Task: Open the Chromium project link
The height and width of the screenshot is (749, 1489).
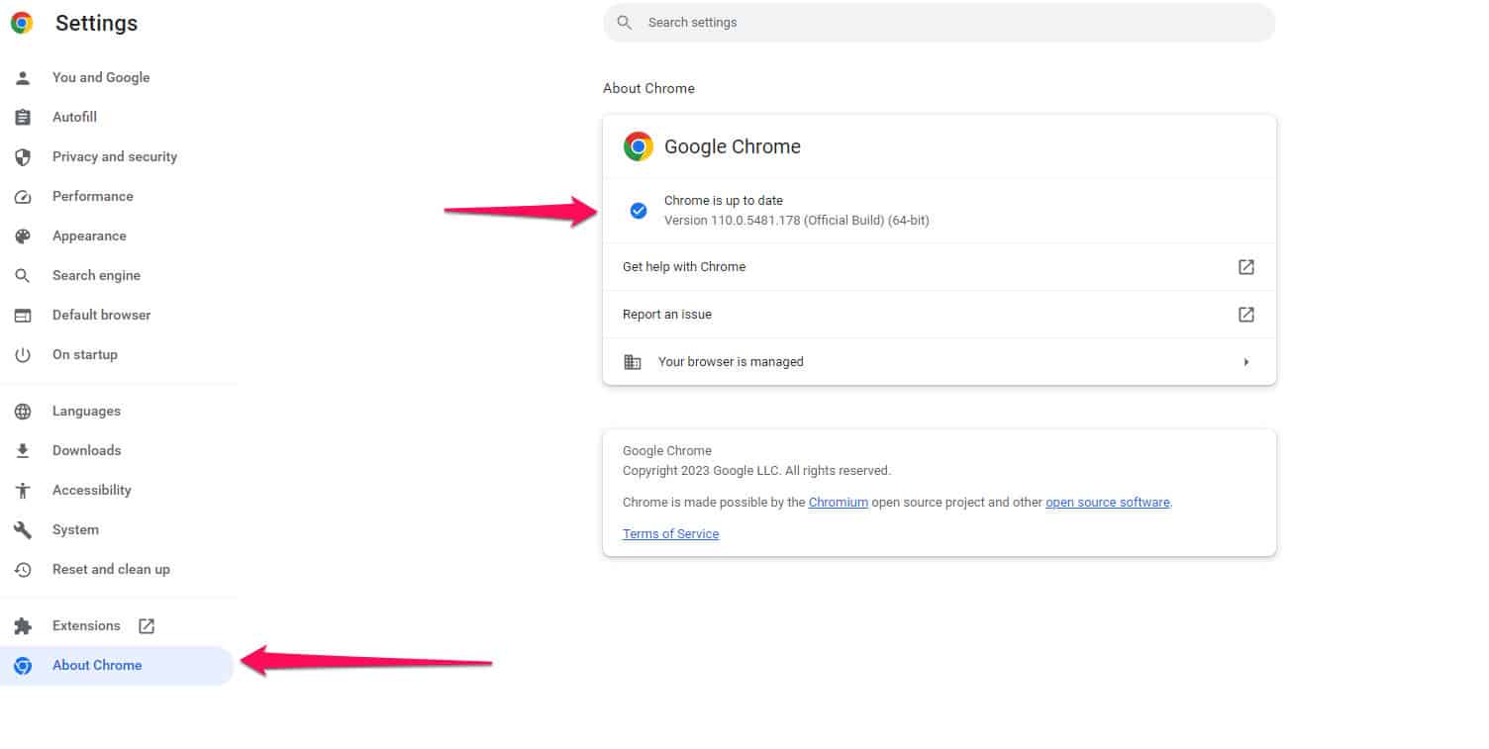Action: click(838, 502)
